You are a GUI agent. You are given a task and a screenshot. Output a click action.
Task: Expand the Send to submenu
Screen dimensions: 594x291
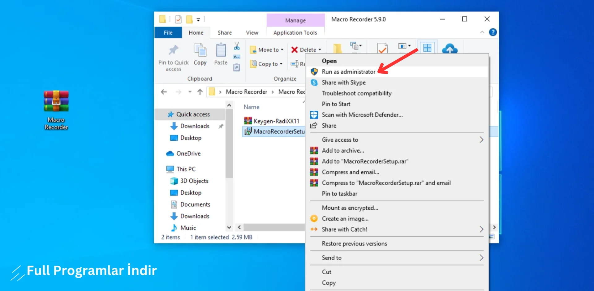[x=481, y=258]
